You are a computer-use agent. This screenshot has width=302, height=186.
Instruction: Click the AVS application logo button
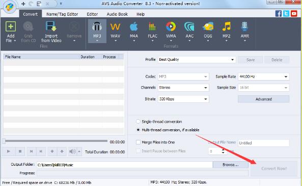click(10, 8)
